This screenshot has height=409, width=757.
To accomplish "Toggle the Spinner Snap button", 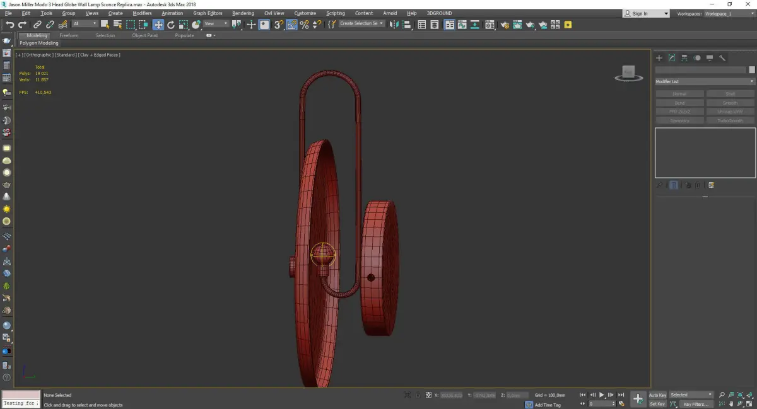I will pos(317,25).
